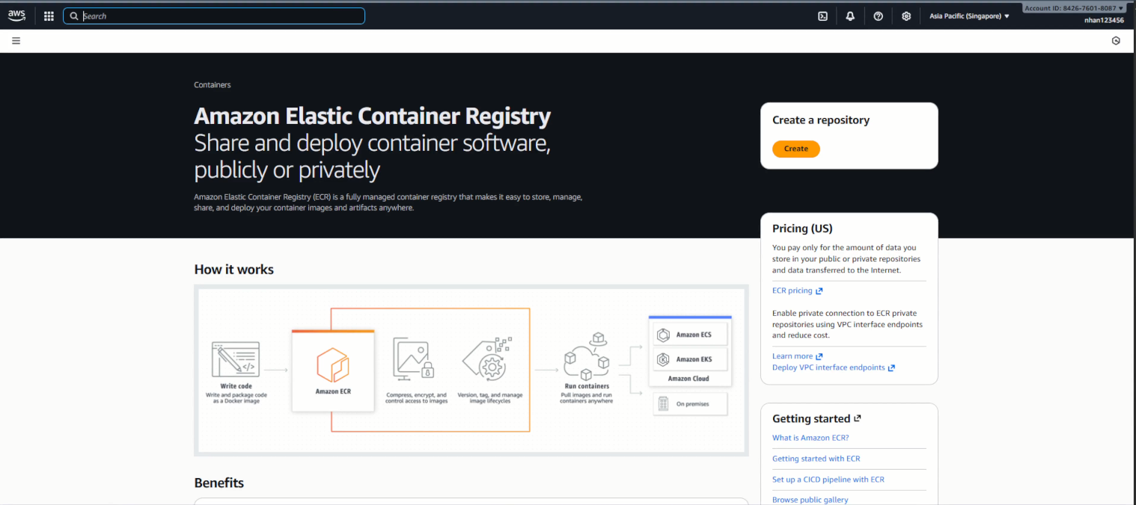Open What is Amazon ECR? link
1136x505 pixels.
(x=810, y=438)
